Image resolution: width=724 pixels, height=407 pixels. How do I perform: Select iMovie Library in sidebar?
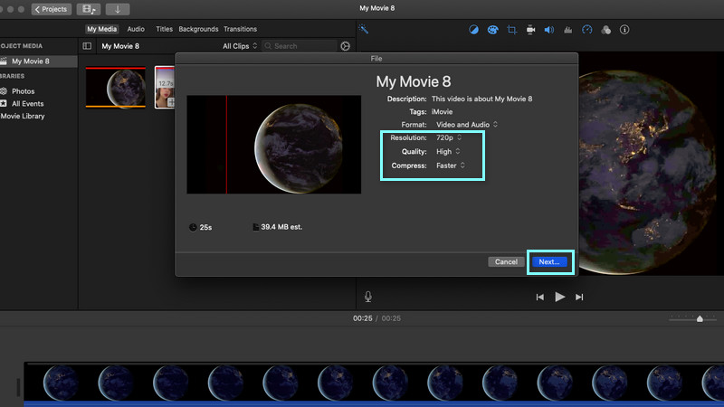pos(22,117)
